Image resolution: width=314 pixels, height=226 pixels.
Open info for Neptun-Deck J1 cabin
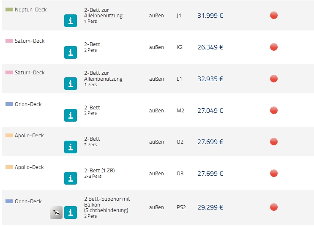point(71,21)
